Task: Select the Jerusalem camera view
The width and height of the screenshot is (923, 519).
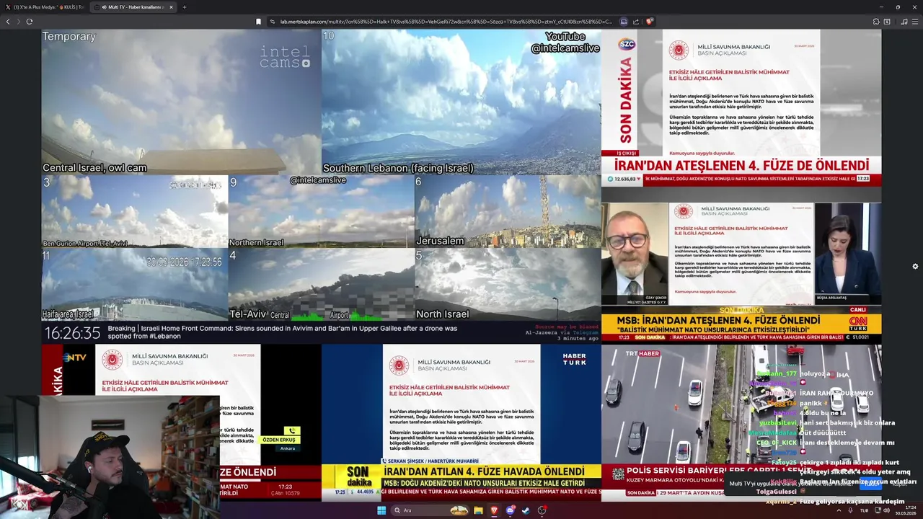Action: pyautogui.click(x=508, y=211)
